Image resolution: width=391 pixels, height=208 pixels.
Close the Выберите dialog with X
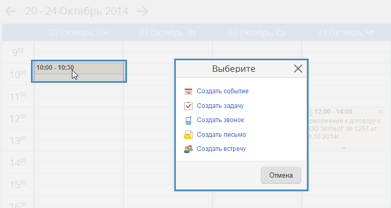(298, 69)
